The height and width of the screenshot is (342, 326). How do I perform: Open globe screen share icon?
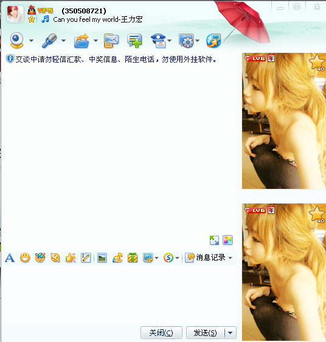pos(213,41)
